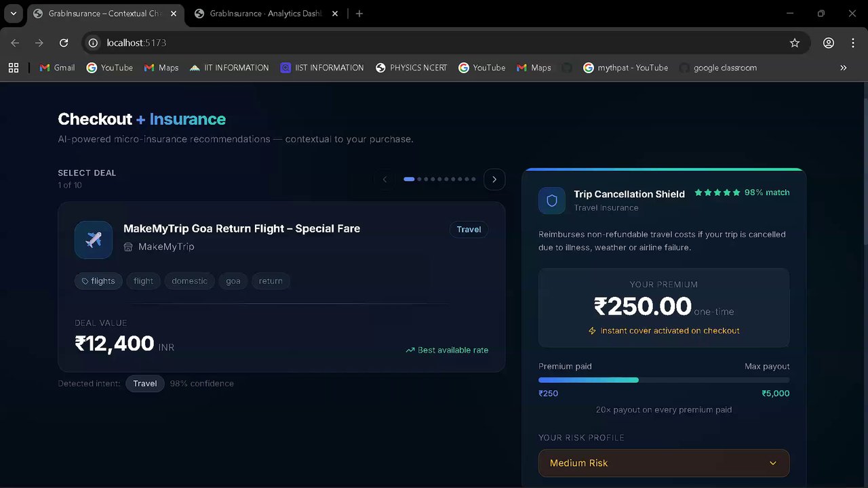Open the browser profile icon
Screen dimensions: 868x488
point(829,43)
